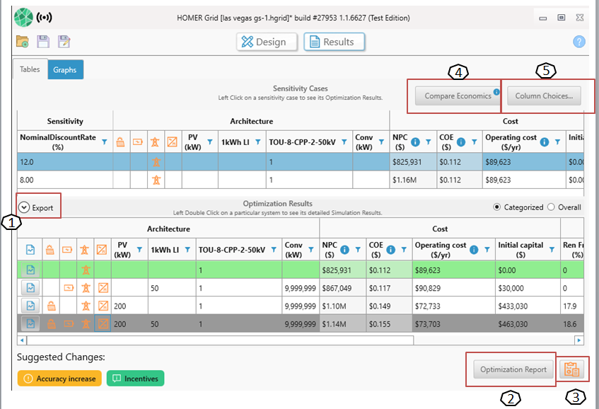Image resolution: width=599 pixels, height=409 pixels.
Task: Open filter dropdown for NominalDiscountRate column
Action: coord(105,142)
